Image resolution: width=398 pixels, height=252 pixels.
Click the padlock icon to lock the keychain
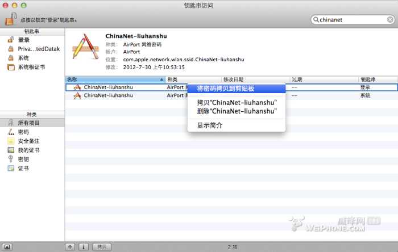(x=10, y=19)
